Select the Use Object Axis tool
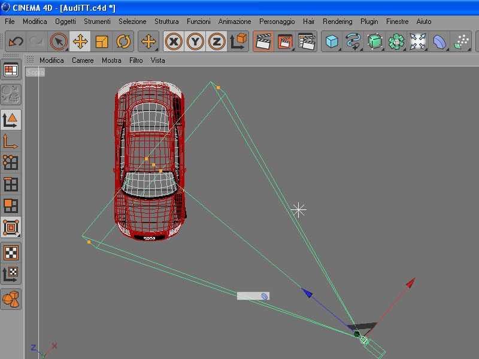Viewport: 479px width, 359px height. point(11,141)
